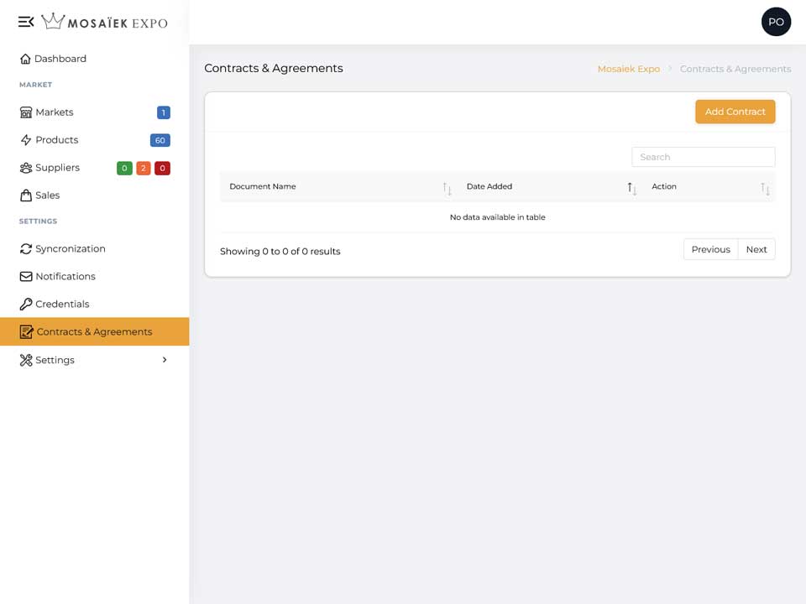Click the Suppliers people icon
This screenshot has width=806, height=604.
click(x=26, y=168)
